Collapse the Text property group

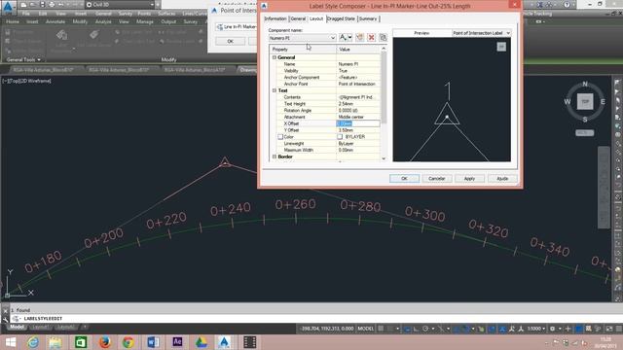coord(275,90)
